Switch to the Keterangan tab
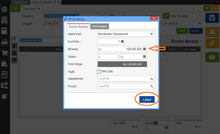220x134 pixels. pyautogui.click(x=100, y=27)
